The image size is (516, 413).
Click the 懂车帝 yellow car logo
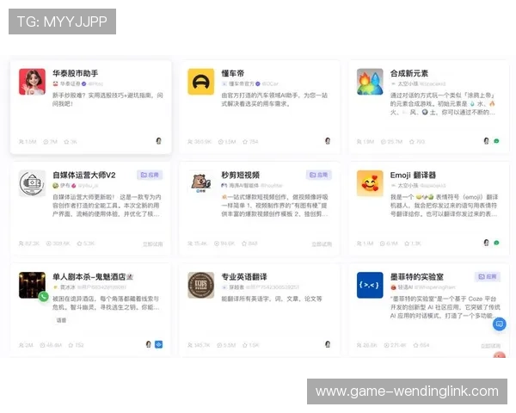tap(200, 82)
